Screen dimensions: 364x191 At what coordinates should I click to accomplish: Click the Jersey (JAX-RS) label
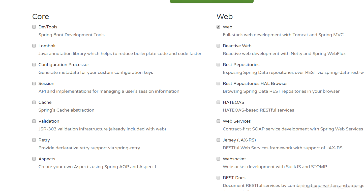(239, 140)
